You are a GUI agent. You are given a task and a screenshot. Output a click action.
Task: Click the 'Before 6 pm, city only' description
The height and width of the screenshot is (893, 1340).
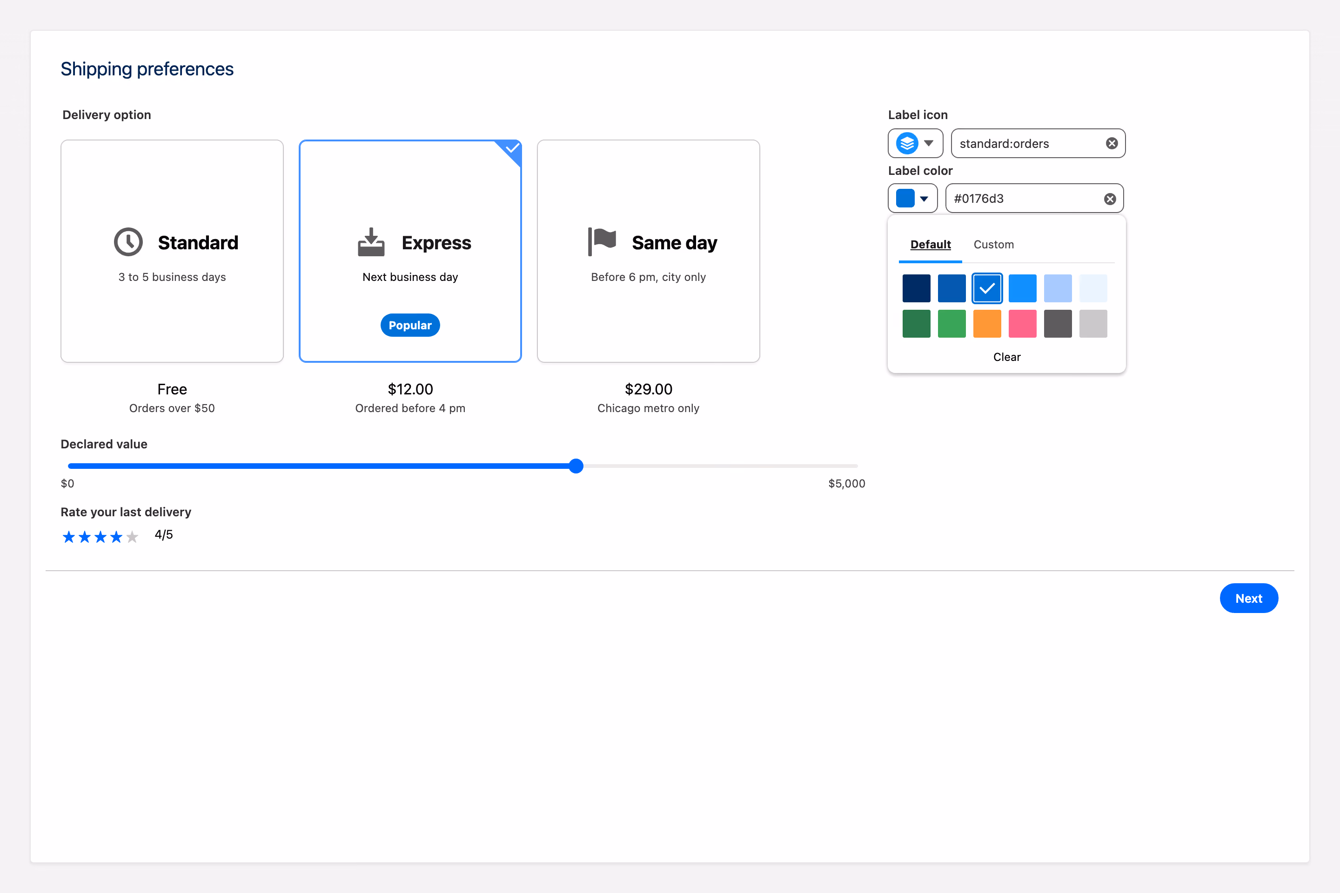point(648,277)
